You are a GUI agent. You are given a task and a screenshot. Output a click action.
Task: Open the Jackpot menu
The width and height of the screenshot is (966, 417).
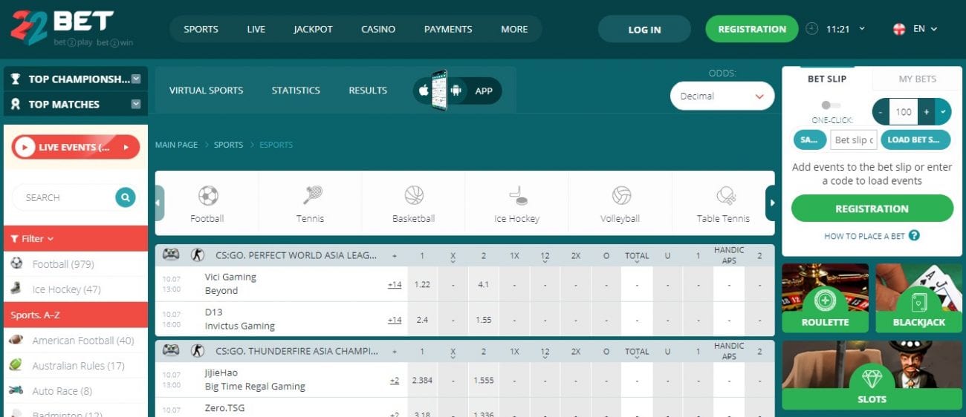(x=313, y=29)
